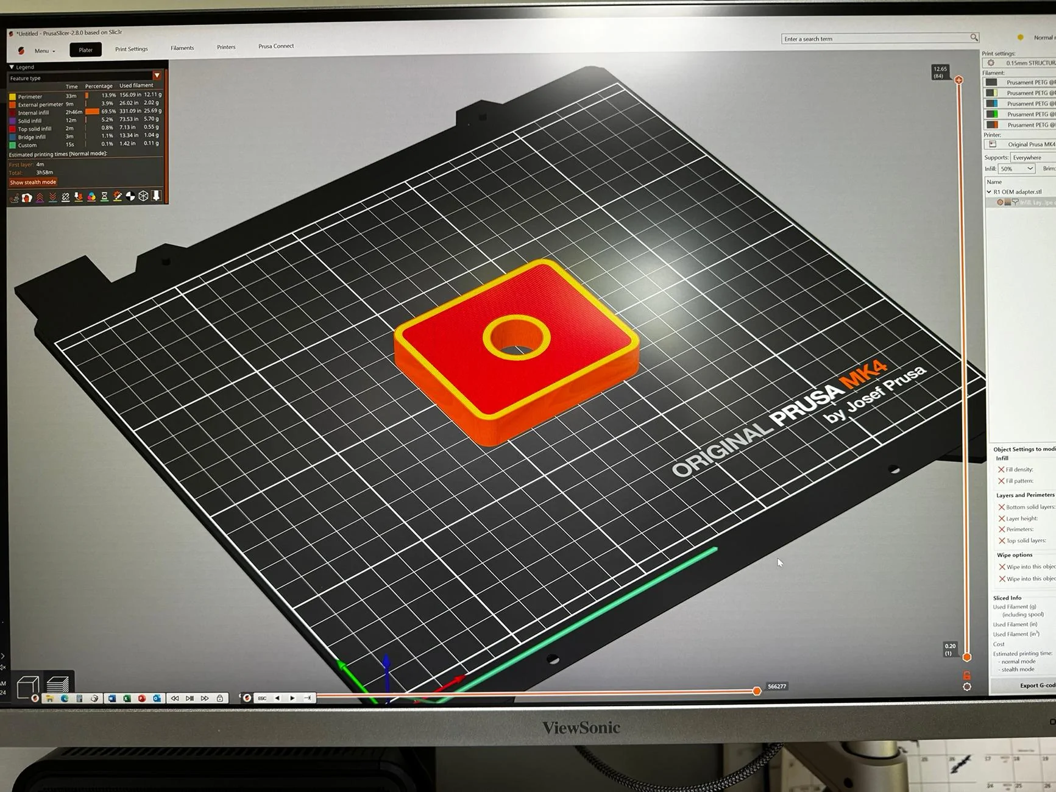Switch to the Prusa Connect tab
The image size is (1056, 792).
(x=276, y=46)
